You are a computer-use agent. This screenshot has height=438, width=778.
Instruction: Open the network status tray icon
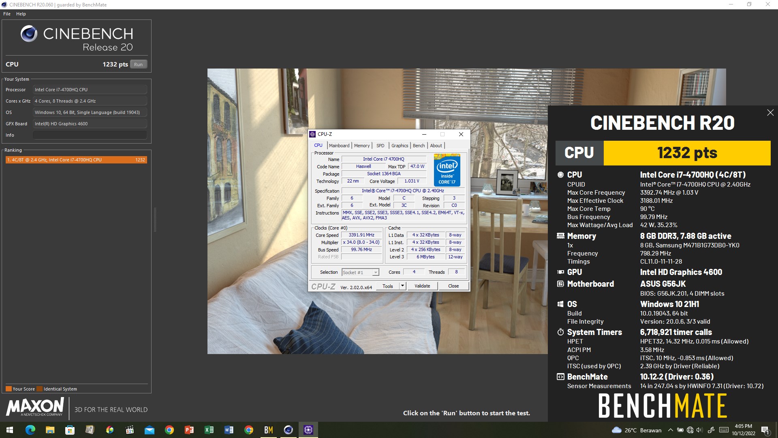690,430
